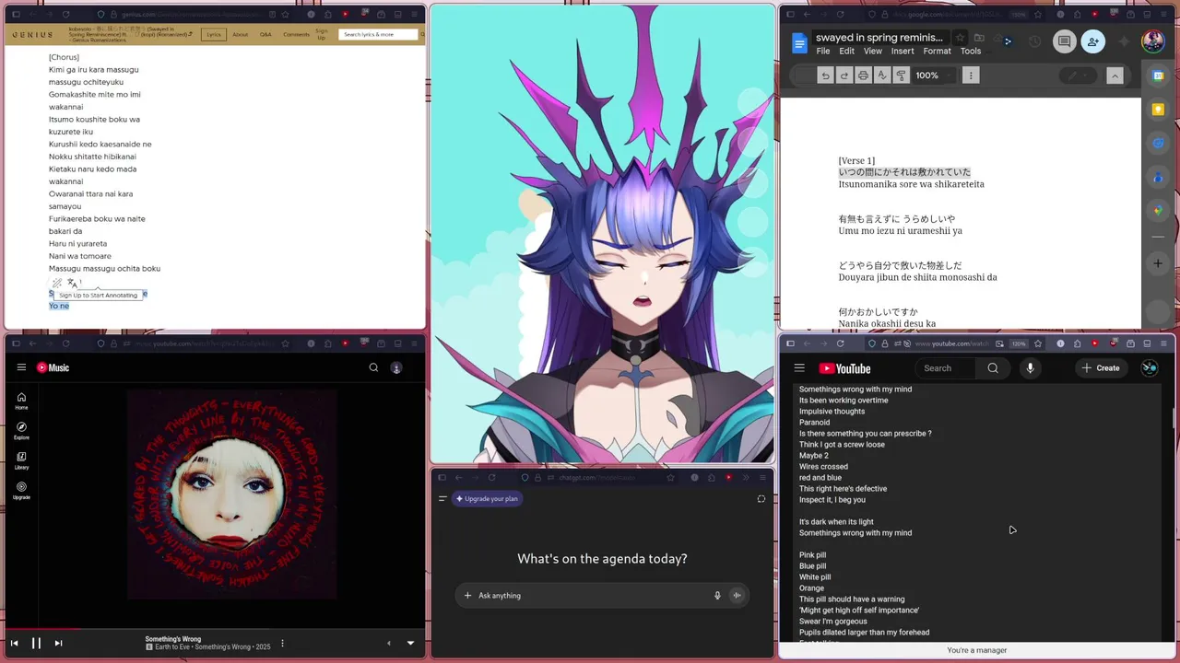Click the Docs document title field
This screenshot has height=663, width=1180.
[x=879, y=38]
